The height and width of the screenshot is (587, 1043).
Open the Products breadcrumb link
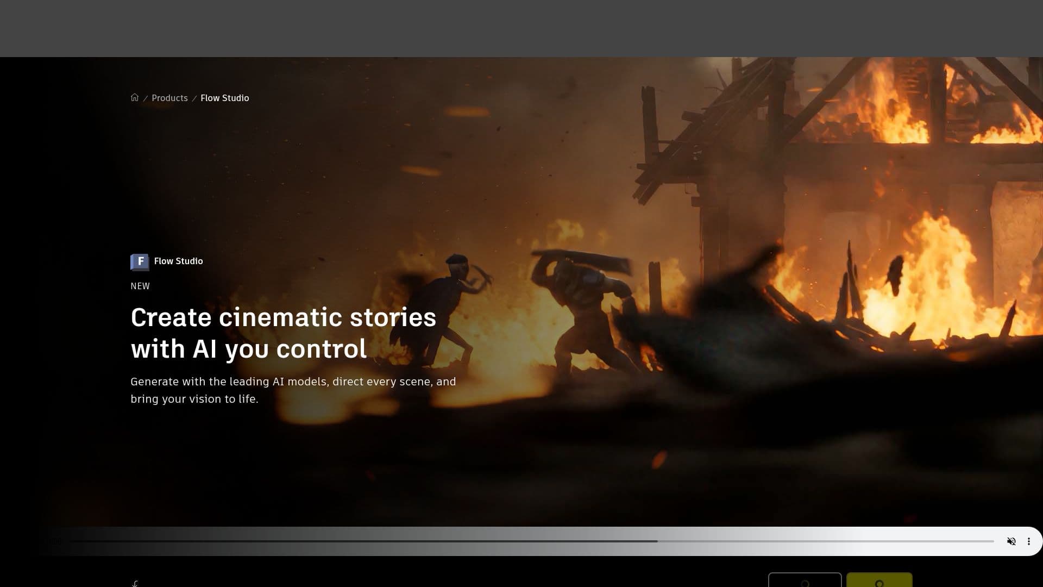tap(169, 98)
